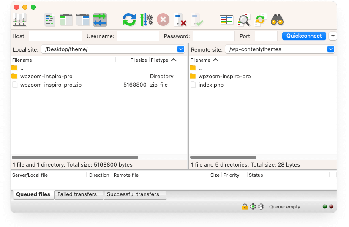Image resolution: width=349 pixels, height=227 pixels.
Task: Click the Host input field
Action: pos(55,36)
